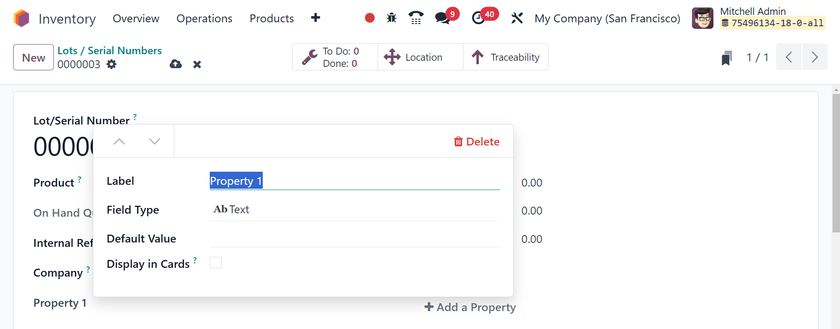Open the clock activities icon

[x=478, y=18]
